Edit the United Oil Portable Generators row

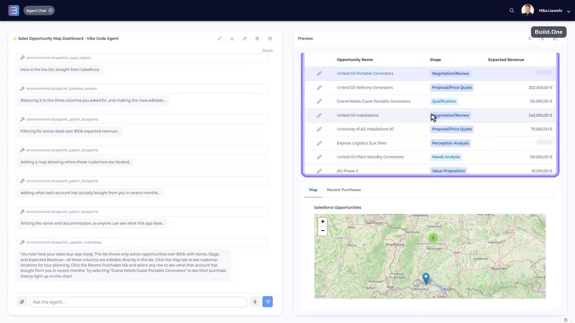coord(319,74)
